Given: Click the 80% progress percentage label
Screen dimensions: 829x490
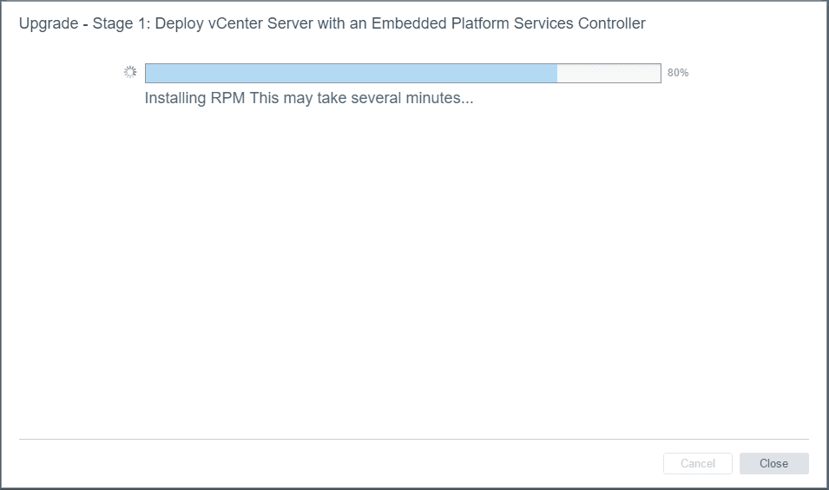Looking at the screenshot, I should [x=678, y=73].
